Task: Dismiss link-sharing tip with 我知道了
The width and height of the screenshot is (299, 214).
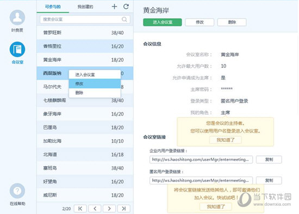Action: (216, 206)
